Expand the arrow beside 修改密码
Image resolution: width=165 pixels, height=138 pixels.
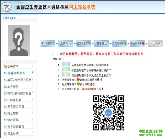point(32,119)
